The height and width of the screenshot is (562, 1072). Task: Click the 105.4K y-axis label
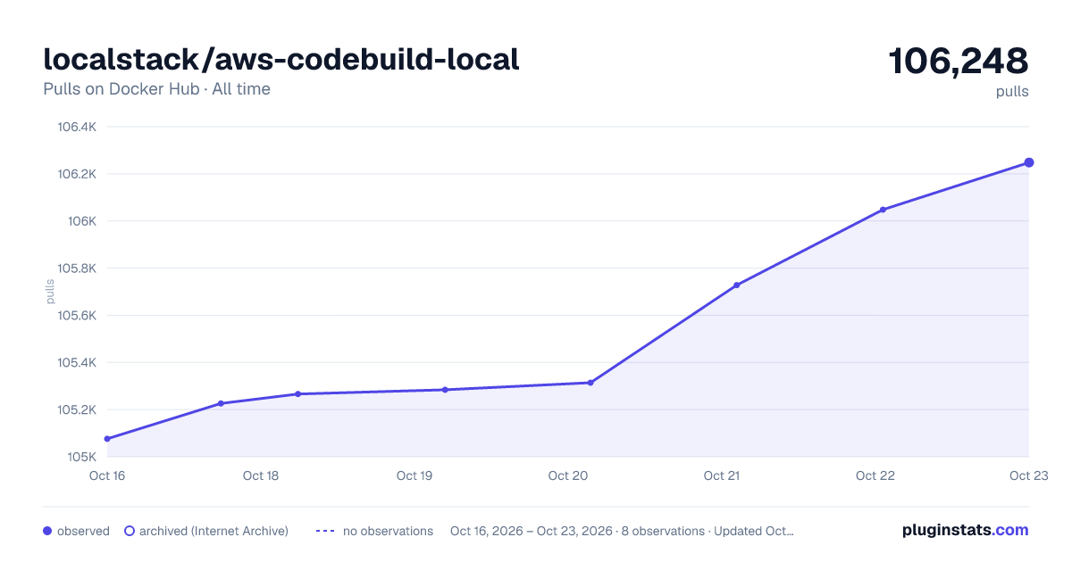click(77, 363)
